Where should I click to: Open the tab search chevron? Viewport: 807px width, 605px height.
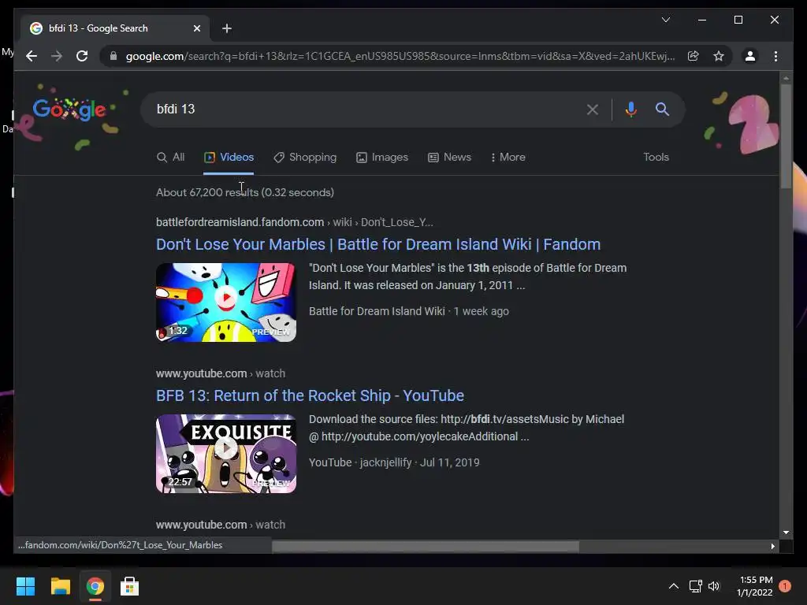pos(666,20)
